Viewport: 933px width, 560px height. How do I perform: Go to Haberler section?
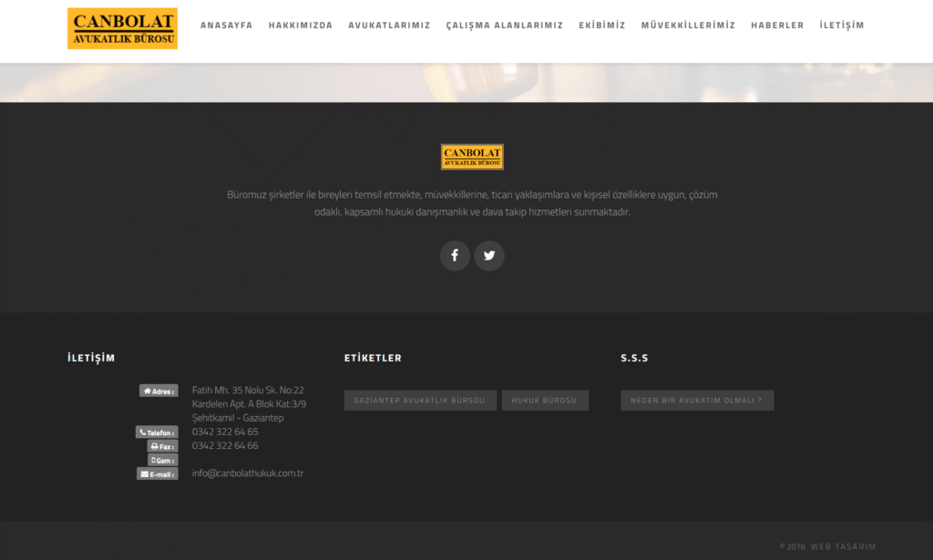point(777,25)
